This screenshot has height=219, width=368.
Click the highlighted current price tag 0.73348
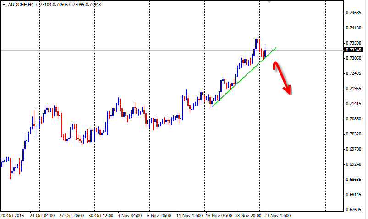pos(353,50)
